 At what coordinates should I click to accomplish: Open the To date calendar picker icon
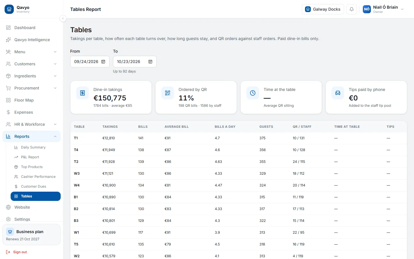click(150, 62)
